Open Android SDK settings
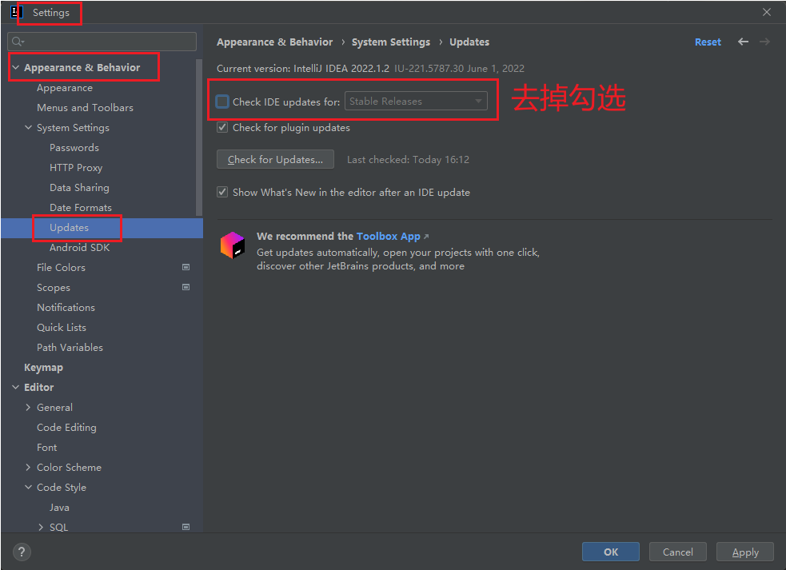The image size is (786, 570). [x=79, y=248]
